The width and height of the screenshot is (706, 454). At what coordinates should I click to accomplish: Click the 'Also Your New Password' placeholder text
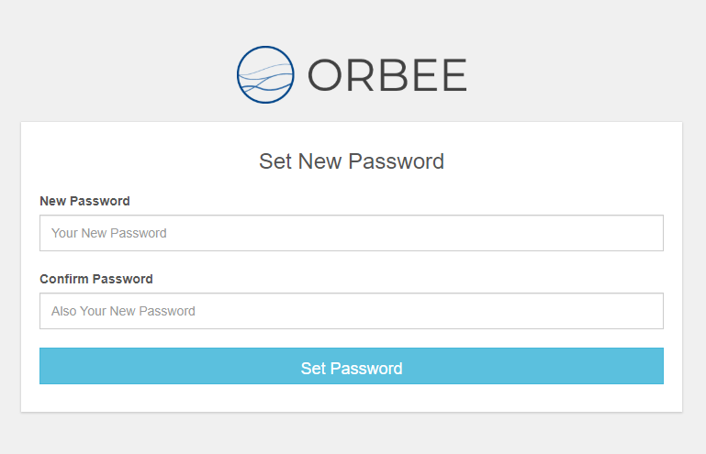pyautogui.click(x=123, y=311)
